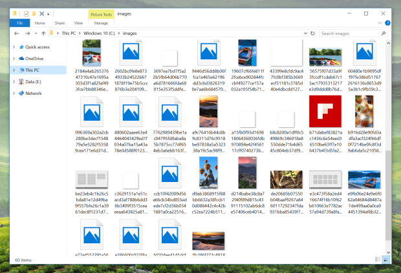Viewport: 401px width, 273px height.
Task: Expand the Quick access tree node
Action: pyautogui.click(x=14, y=47)
